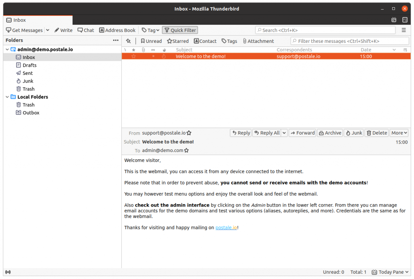The height and width of the screenshot is (279, 414).
Task: Toggle the Unread quick filter
Action: [x=151, y=41]
